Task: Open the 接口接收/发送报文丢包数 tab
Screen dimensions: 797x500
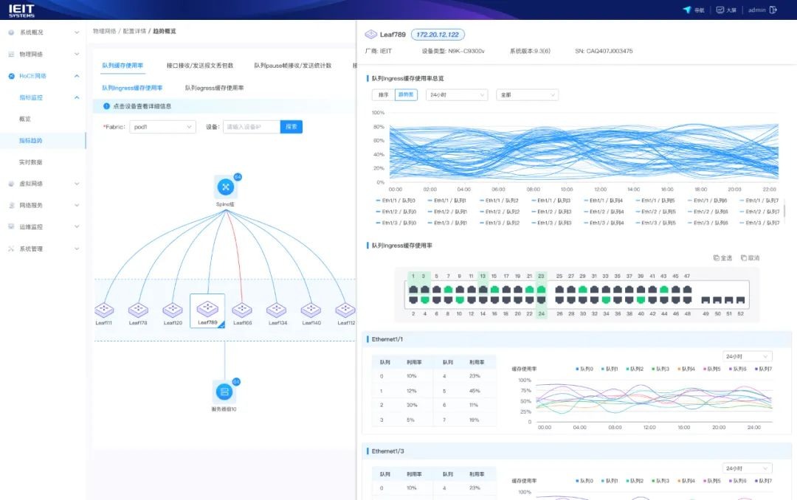Action: coord(200,66)
